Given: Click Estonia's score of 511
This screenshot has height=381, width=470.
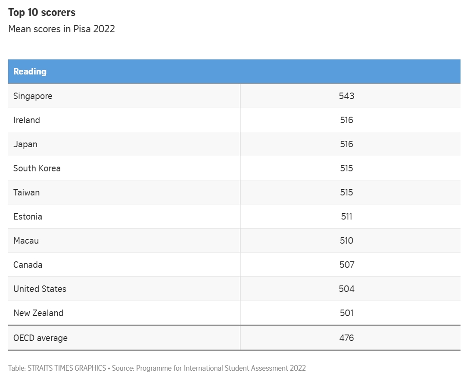Looking at the screenshot, I should (346, 217).
